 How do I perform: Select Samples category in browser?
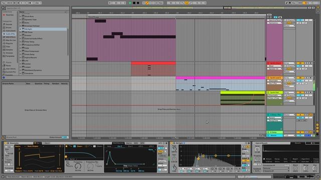click(x=9, y=50)
